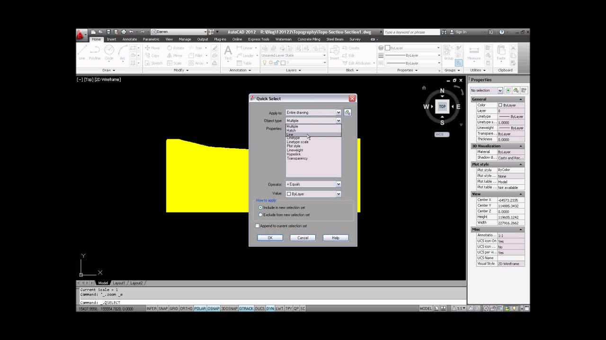Open the Operator dropdown '= Equals'
This screenshot has height=340, width=606.
313,184
